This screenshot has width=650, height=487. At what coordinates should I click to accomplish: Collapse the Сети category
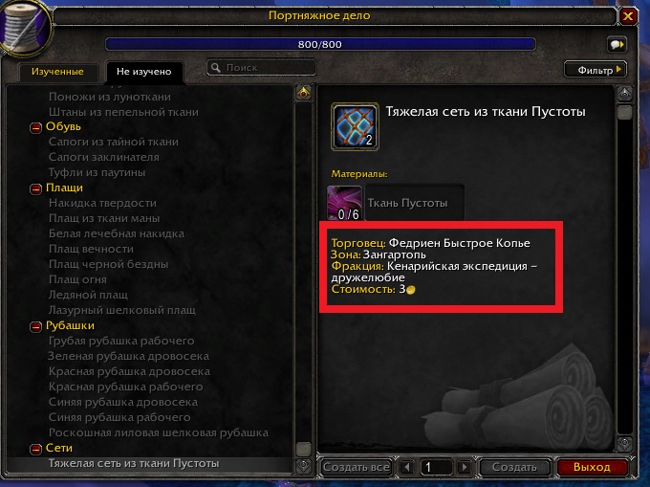point(35,450)
